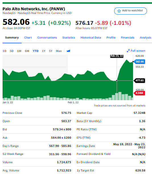Click the star icon in watchlist button
The width and height of the screenshot is (152, 174).
click(x=119, y=11)
